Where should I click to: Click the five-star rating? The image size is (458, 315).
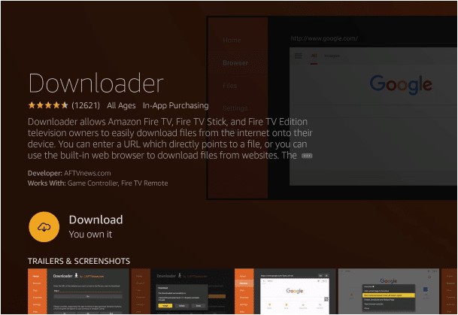(x=48, y=105)
